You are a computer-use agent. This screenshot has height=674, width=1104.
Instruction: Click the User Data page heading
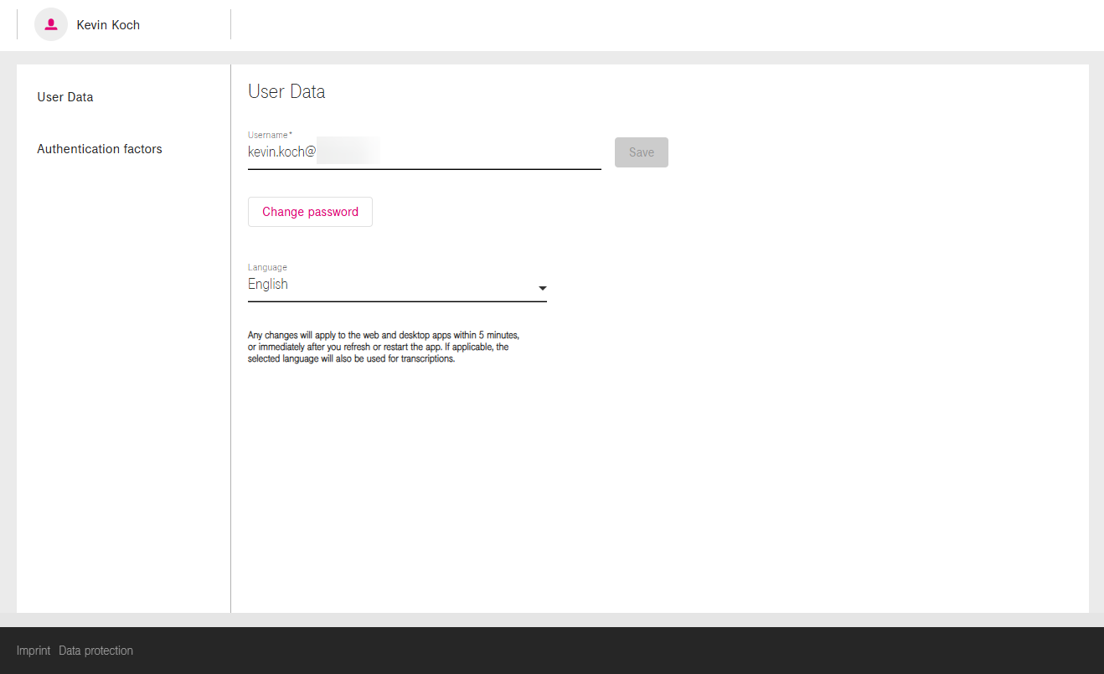click(x=286, y=92)
